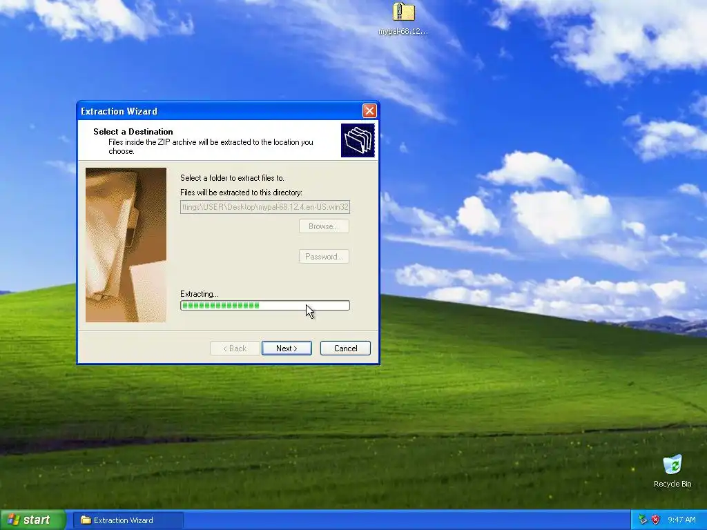Click the folders icon in wizard header
The image size is (707, 530).
click(x=358, y=140)
